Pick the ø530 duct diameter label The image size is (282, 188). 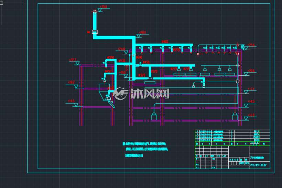[x=122, y=61]
